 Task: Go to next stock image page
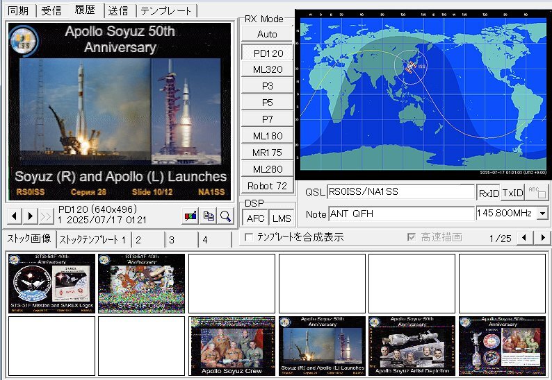pyautogui.click(x=543, y=238)
